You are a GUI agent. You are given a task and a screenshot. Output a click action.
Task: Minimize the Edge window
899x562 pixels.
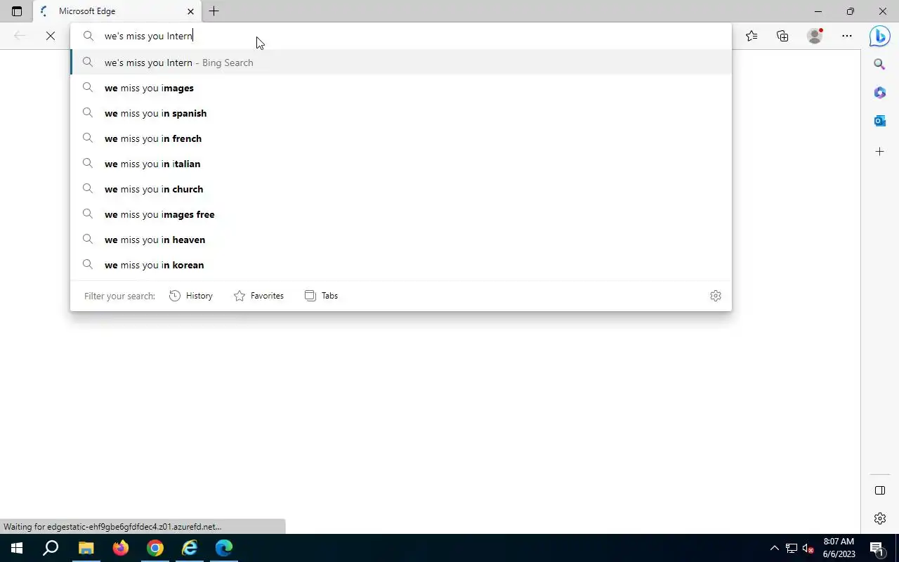click(818, 11)
